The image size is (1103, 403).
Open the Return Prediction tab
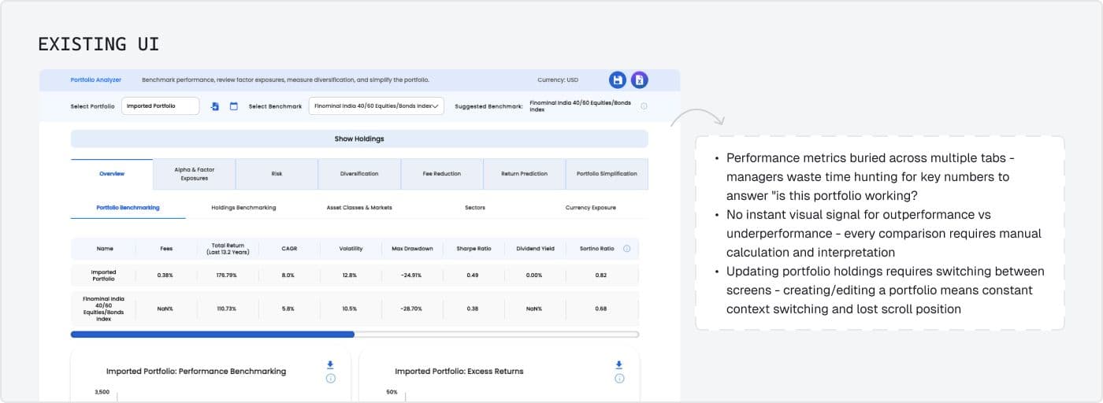524,174
